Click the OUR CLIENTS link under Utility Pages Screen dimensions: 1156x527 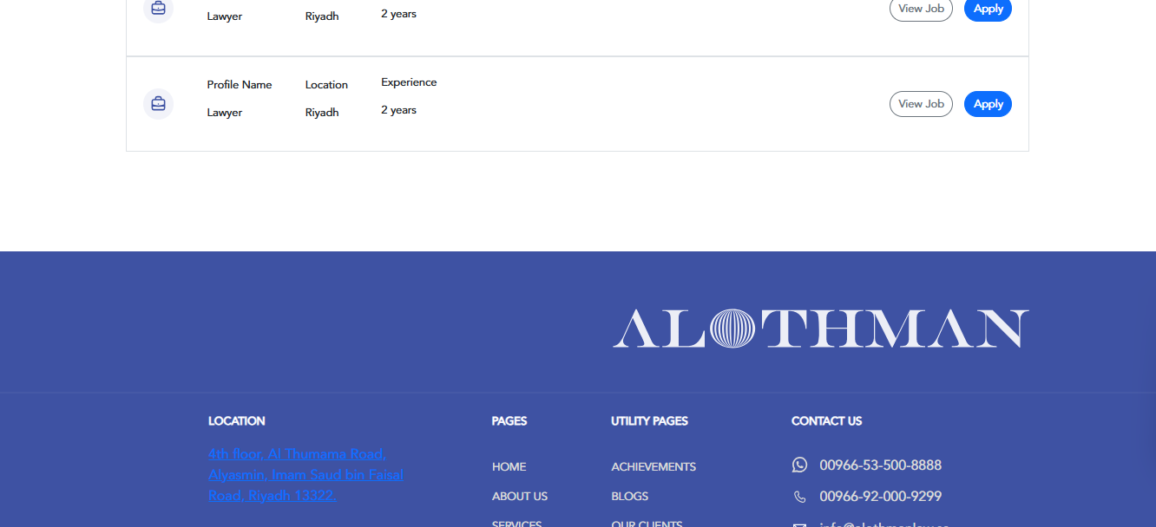[647, 524]
